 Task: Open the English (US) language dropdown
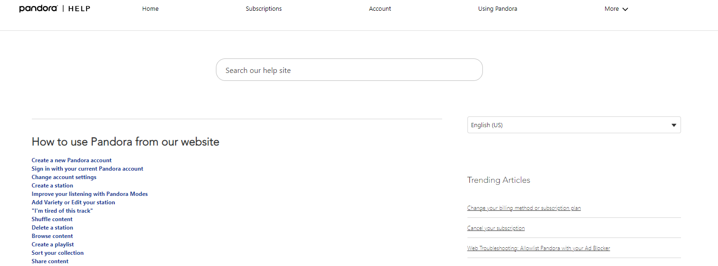(x=574, y=125)
